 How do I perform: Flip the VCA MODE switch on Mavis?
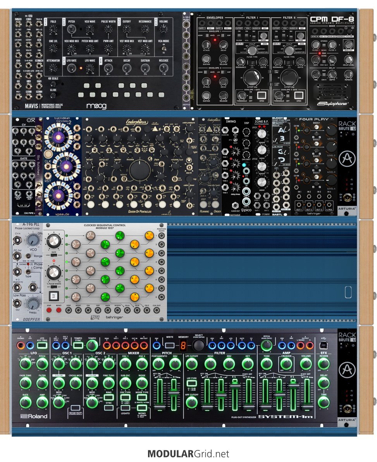164,49
